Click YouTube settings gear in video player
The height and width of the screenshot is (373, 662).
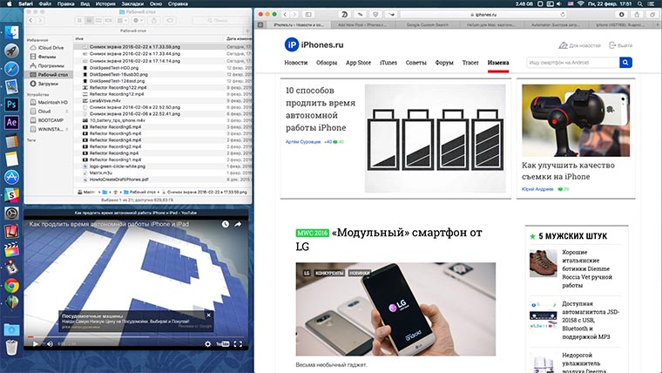coord(207,344)
